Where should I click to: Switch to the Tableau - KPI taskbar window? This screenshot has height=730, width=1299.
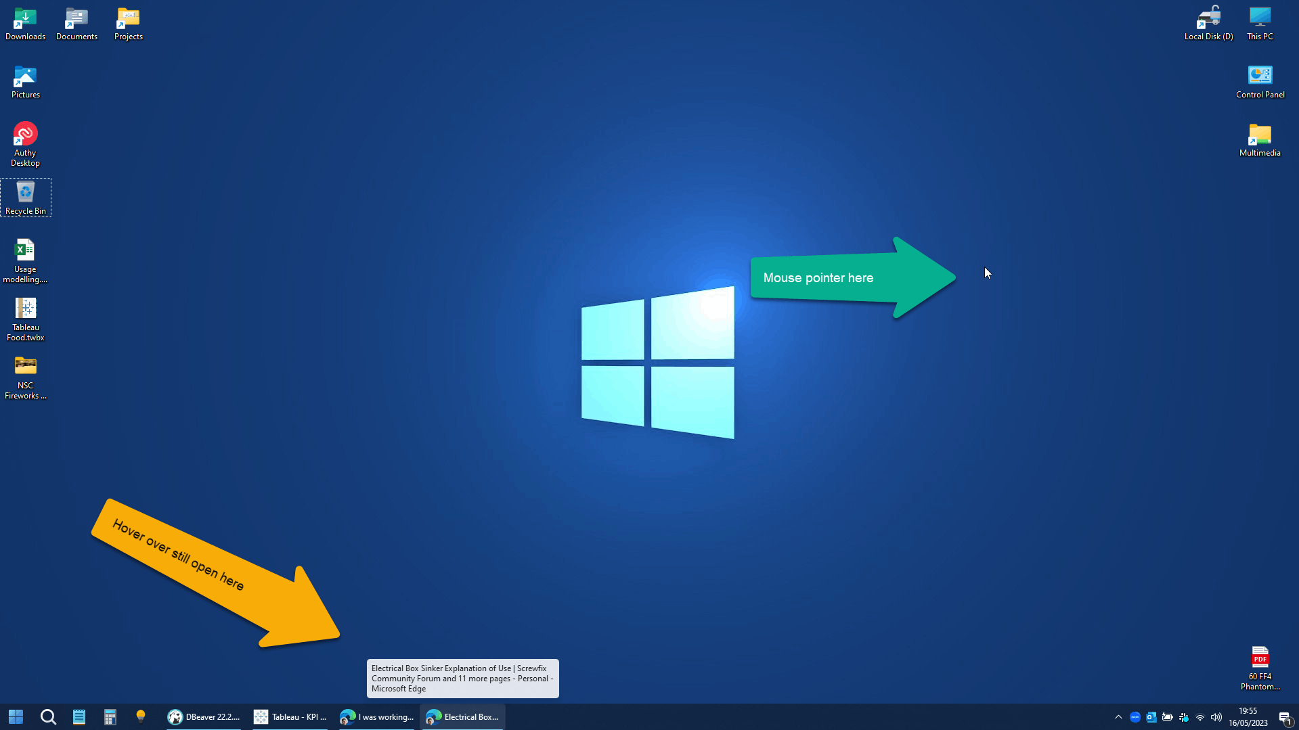(290, 717)
